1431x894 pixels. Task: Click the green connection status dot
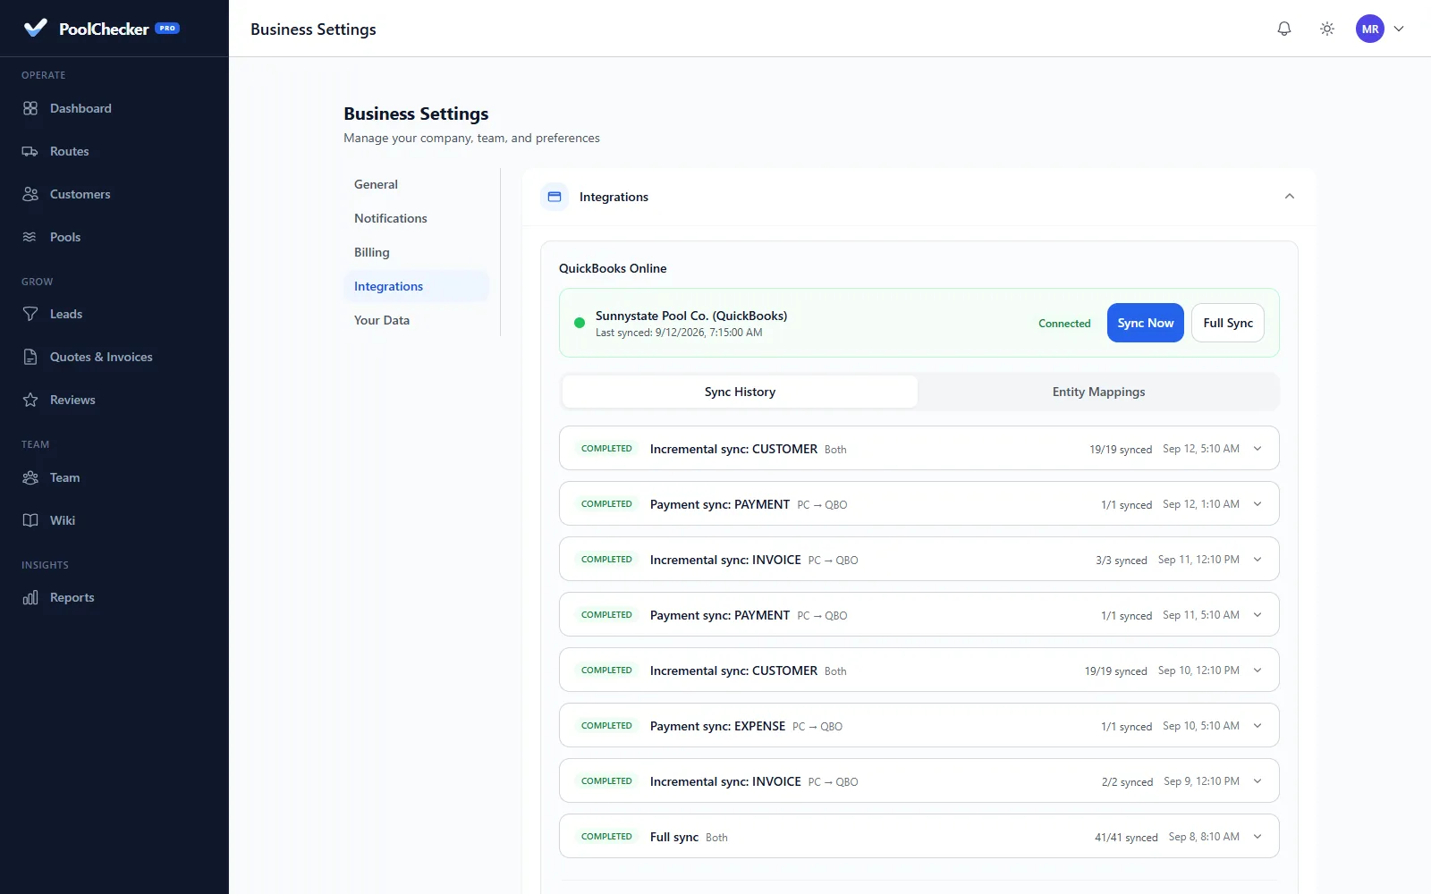580,323
